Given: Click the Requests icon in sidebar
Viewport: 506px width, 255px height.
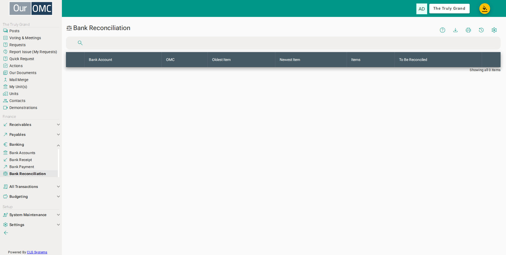Looking at the screenshot, I should click(5, 45).
